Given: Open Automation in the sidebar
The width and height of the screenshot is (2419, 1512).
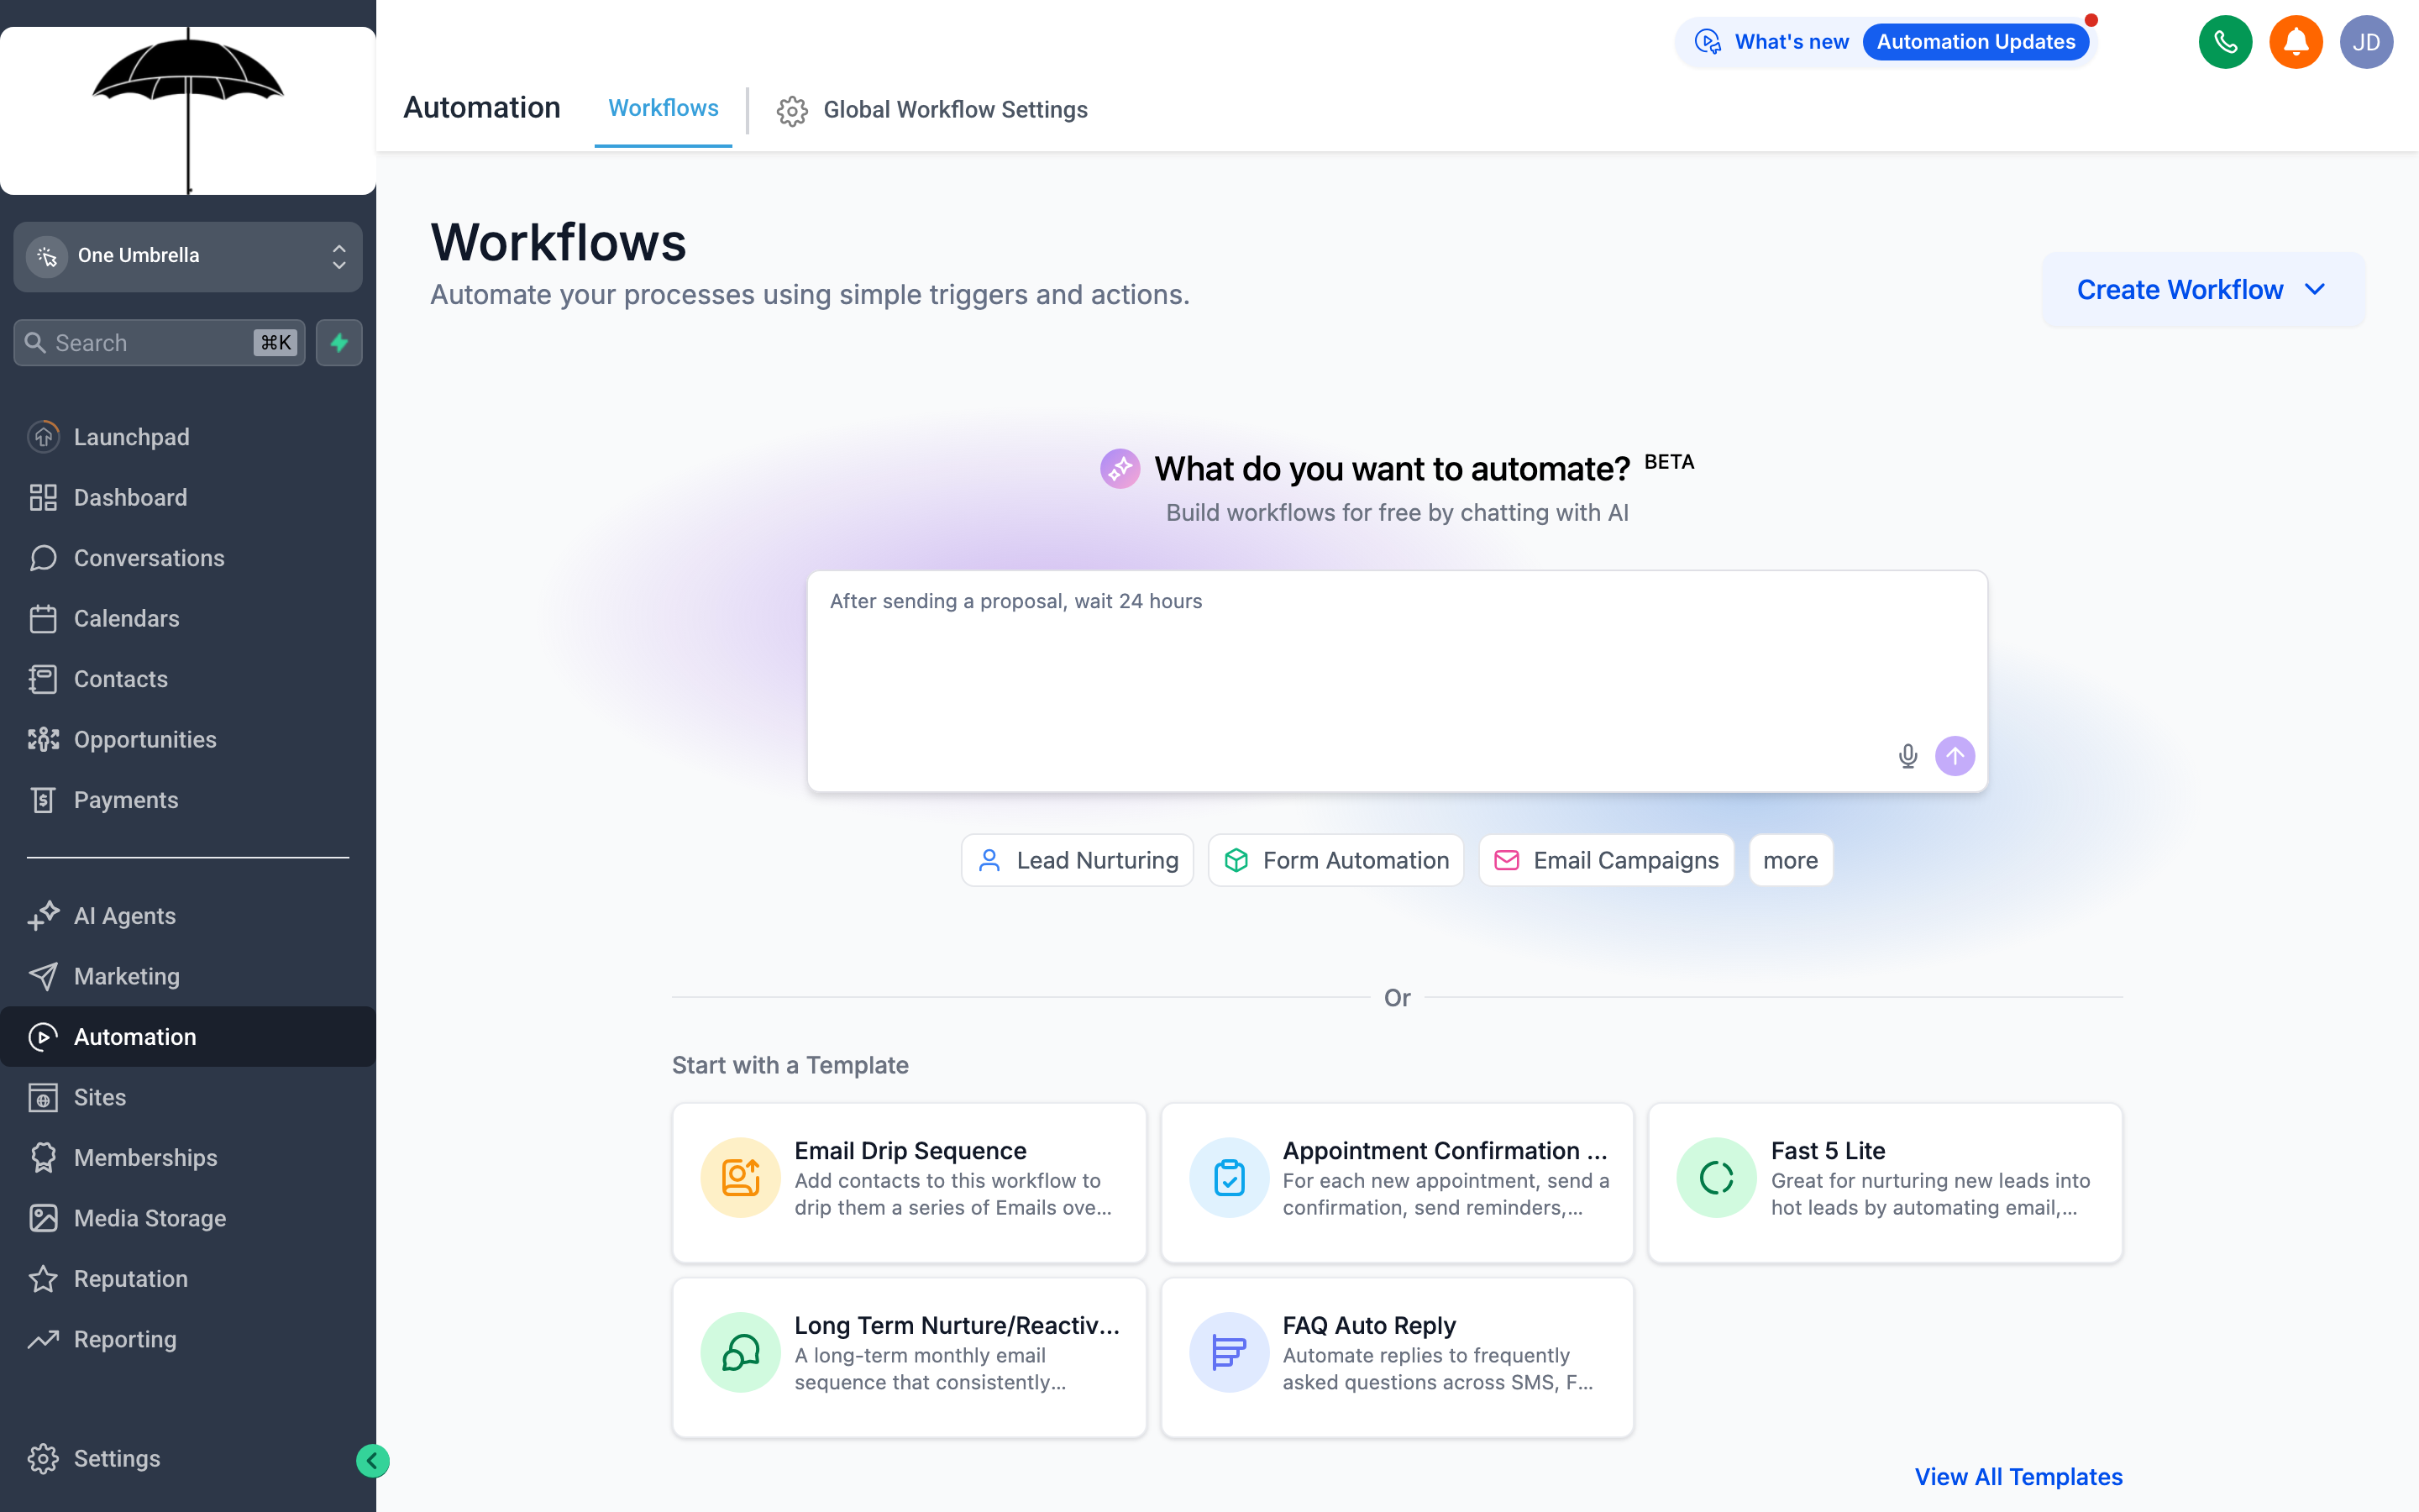Looking at the screenshot, I should click(188, 1037).
